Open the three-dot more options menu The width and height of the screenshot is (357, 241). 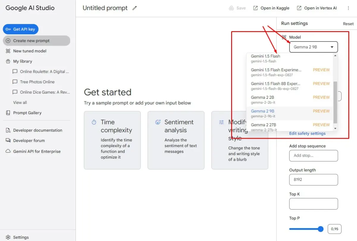348,8
